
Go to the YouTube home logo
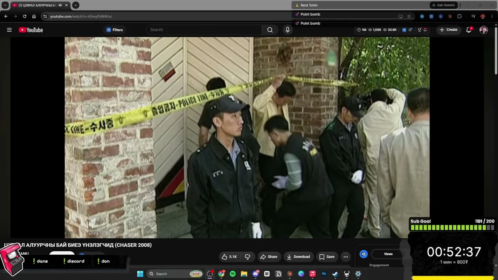coord(31,30)
